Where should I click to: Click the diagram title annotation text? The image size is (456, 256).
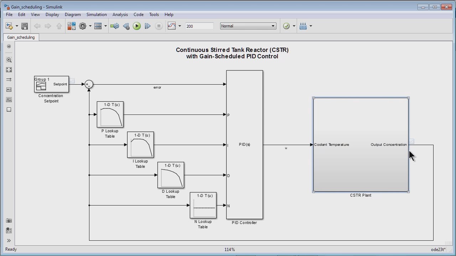pyautogui.click(x=232, y=53)
